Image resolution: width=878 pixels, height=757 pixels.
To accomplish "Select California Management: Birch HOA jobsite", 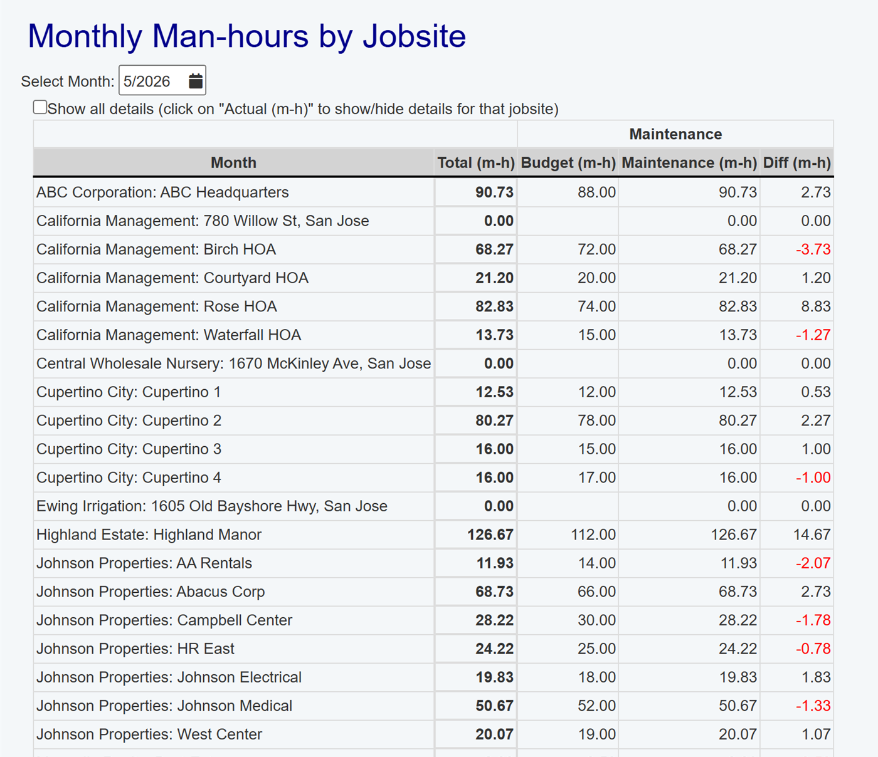I will [x=156, y=249].
